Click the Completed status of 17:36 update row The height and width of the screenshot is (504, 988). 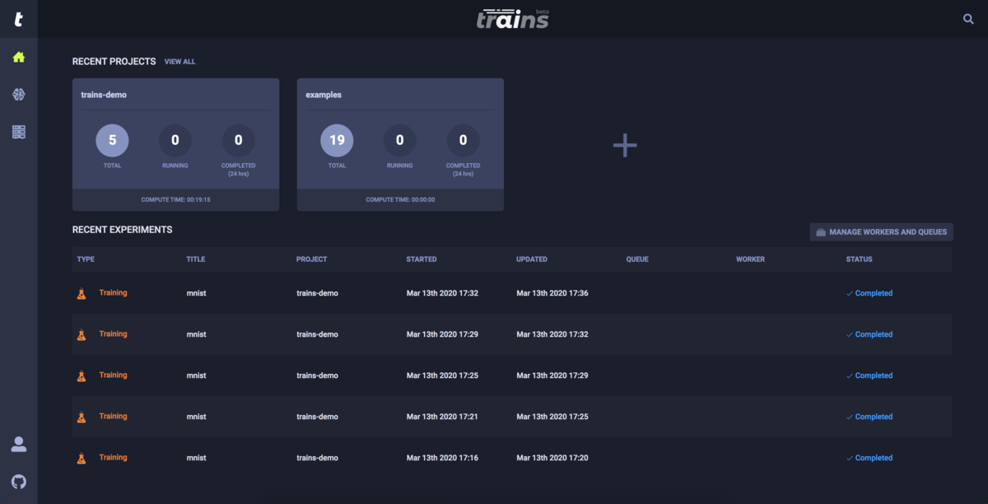pyautogui.click(x=869, y=293)
